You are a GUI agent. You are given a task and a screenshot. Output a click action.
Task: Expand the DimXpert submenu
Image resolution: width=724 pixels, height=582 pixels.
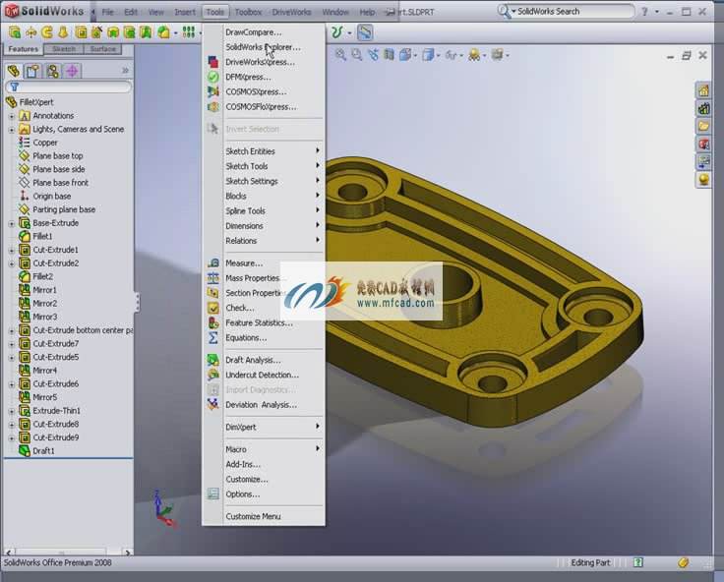coord(264,427)
